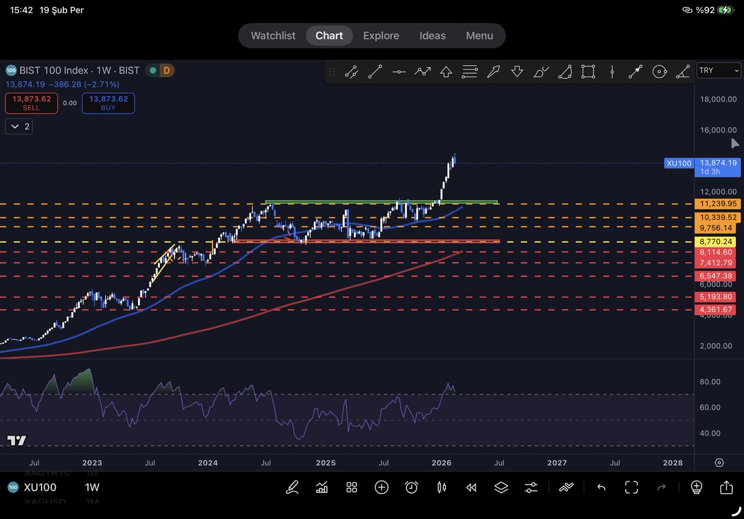Change the 1W timeframe interval
744x519 pixels.
[92, 487]
